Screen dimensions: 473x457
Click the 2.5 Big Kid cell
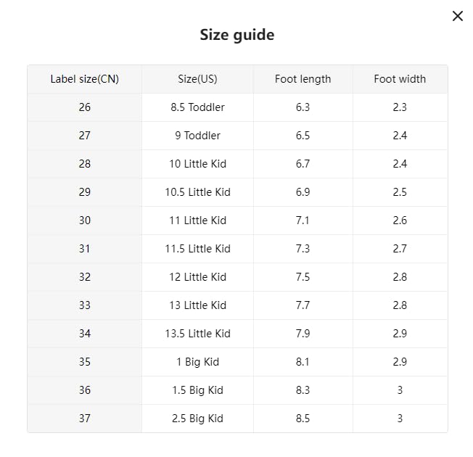(197, 419)
